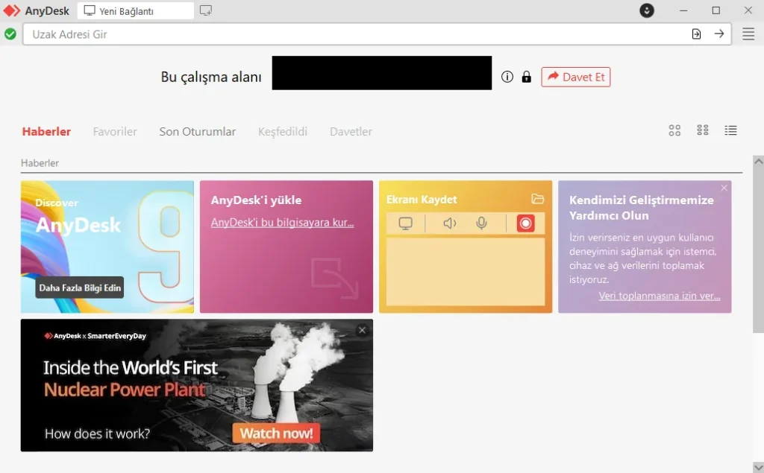The image size is (764, 473).
Task: Click the workspace info icon
Action: [507, 77]
